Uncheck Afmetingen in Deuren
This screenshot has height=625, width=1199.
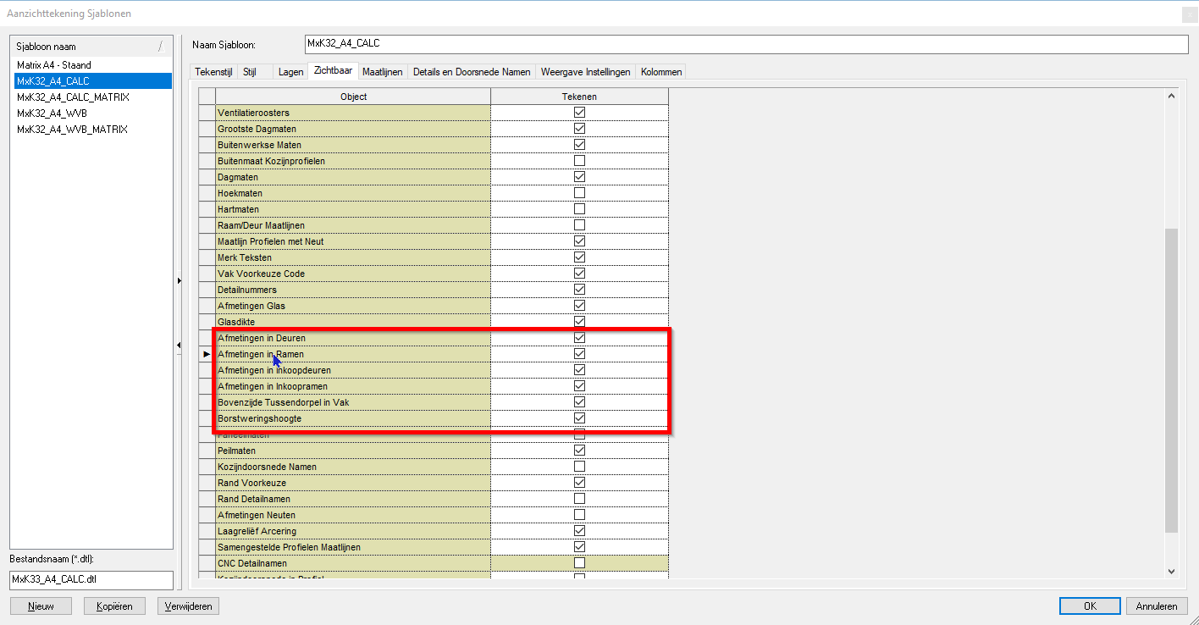click(x=579, y=337)
